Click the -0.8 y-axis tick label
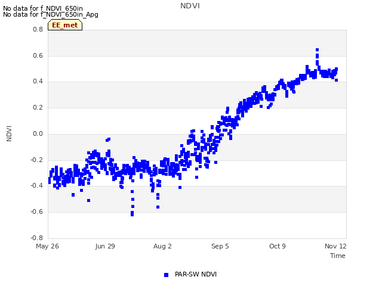 (x=36, y=238)
